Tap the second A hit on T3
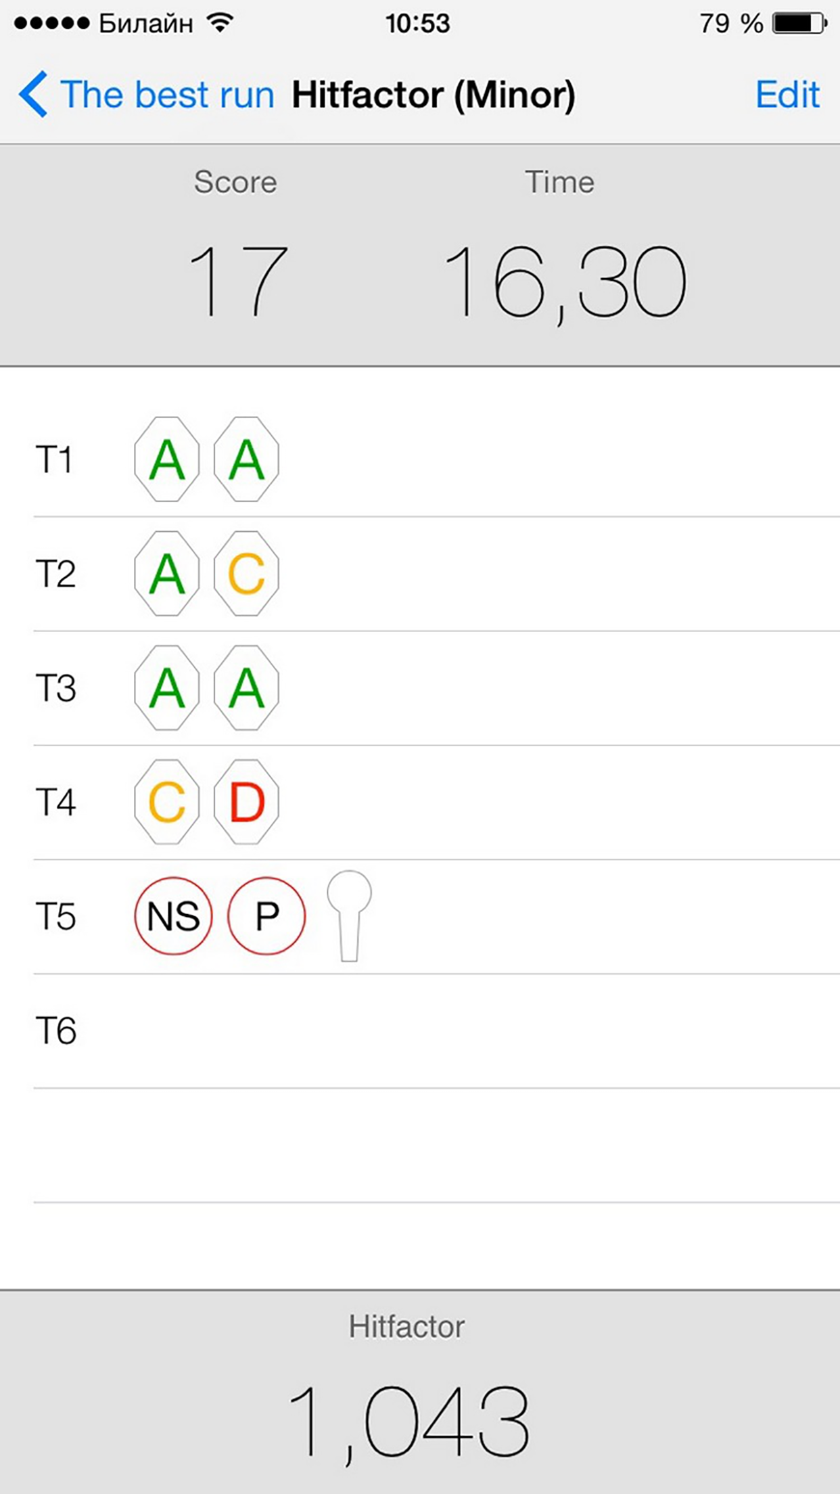The width and height of the screenshot is (840, 1494). coord(246,688)
